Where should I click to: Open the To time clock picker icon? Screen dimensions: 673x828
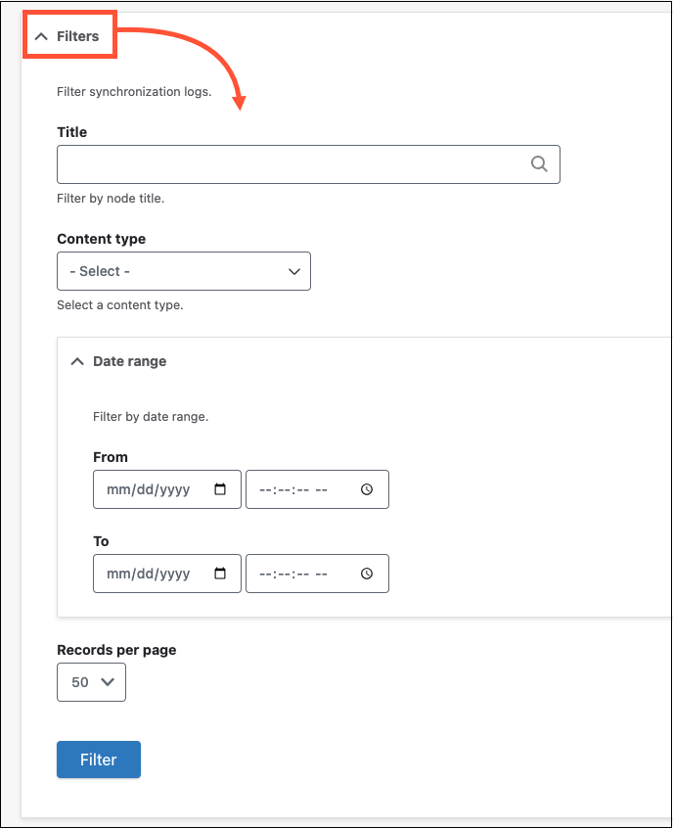coord(367,574)
